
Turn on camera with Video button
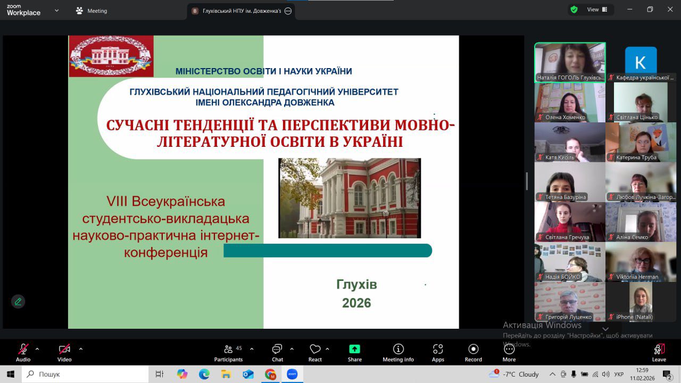click(64, 352)
